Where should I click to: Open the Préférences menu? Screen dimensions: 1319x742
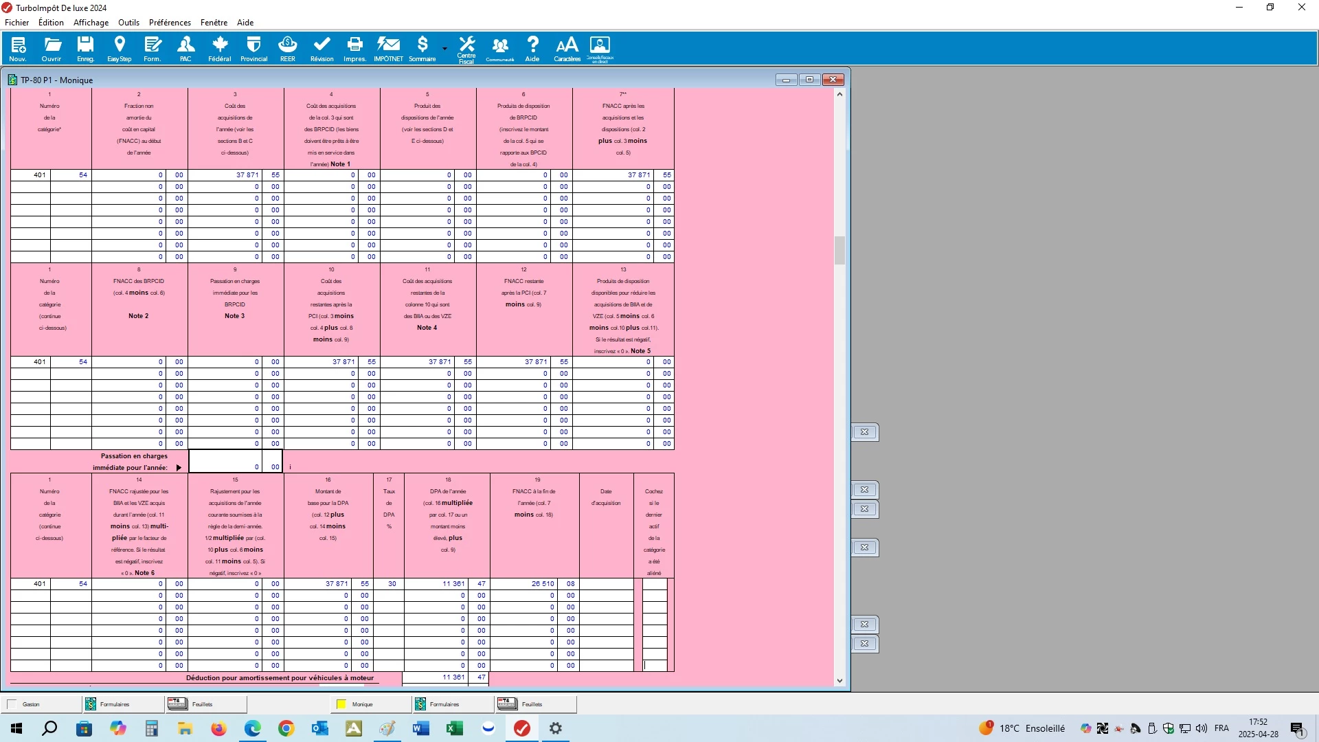170,23
